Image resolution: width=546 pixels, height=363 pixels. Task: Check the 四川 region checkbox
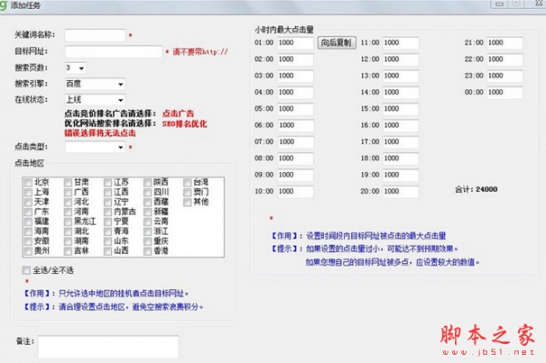(x=147, y=192)
